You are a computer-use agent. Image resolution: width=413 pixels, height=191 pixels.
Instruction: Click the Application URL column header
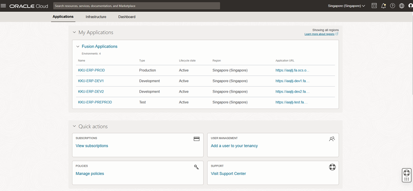pos(285,60)
